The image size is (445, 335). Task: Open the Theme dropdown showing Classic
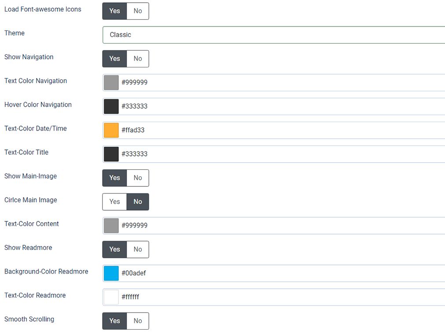tap(274, 35)
